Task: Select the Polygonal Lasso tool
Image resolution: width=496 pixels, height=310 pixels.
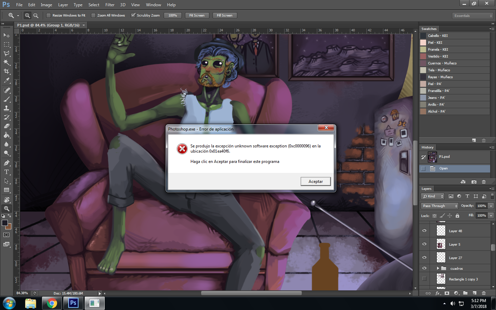Action: (7, 53)
